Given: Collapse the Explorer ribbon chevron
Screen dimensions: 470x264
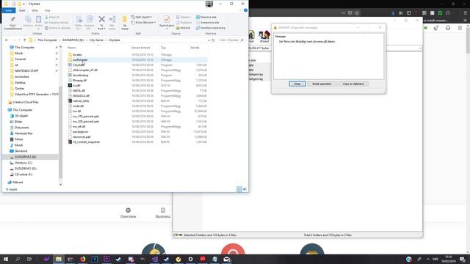Looking at the screenshot, I should (240, 10).
